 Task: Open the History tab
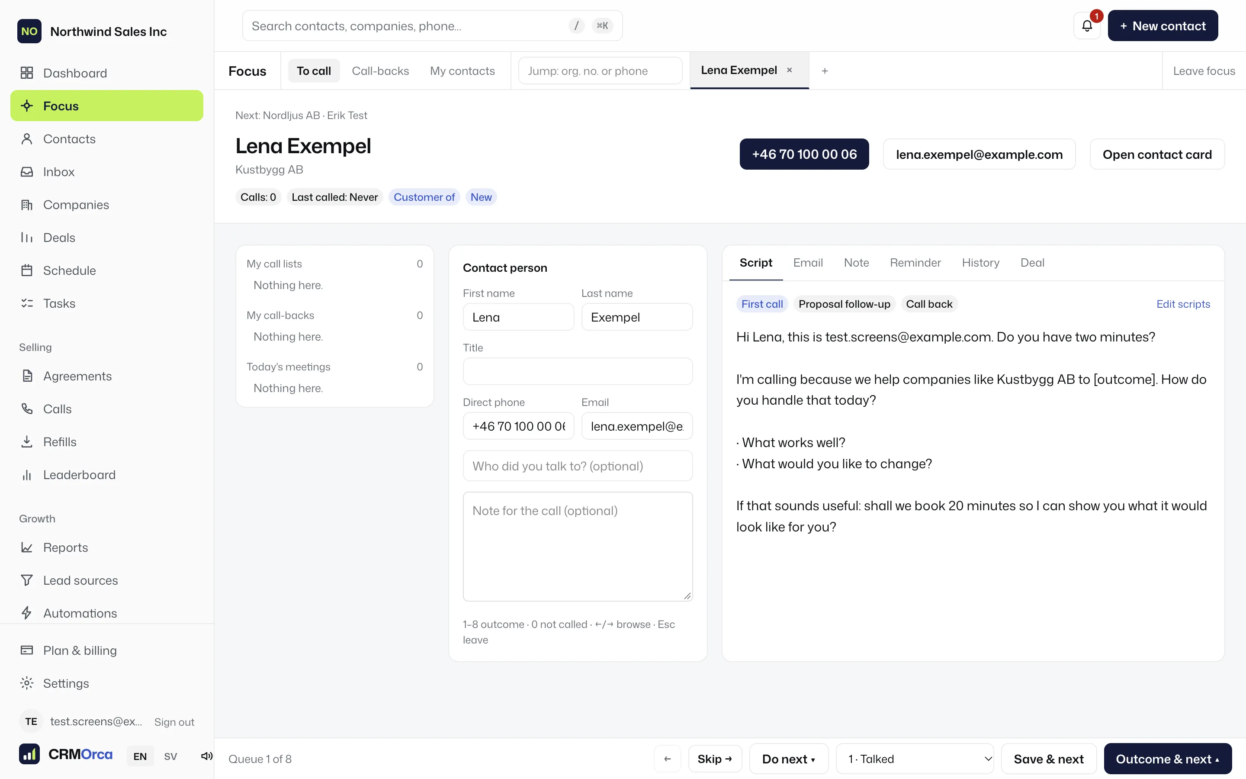(980, 263)
